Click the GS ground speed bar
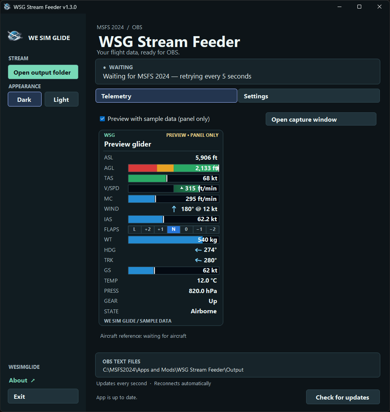Screen dimensions: 390x412 174,271
